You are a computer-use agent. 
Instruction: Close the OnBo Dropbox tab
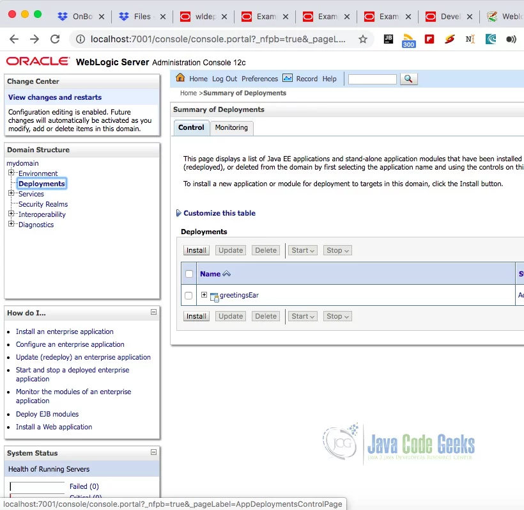[x=102, y=17]
